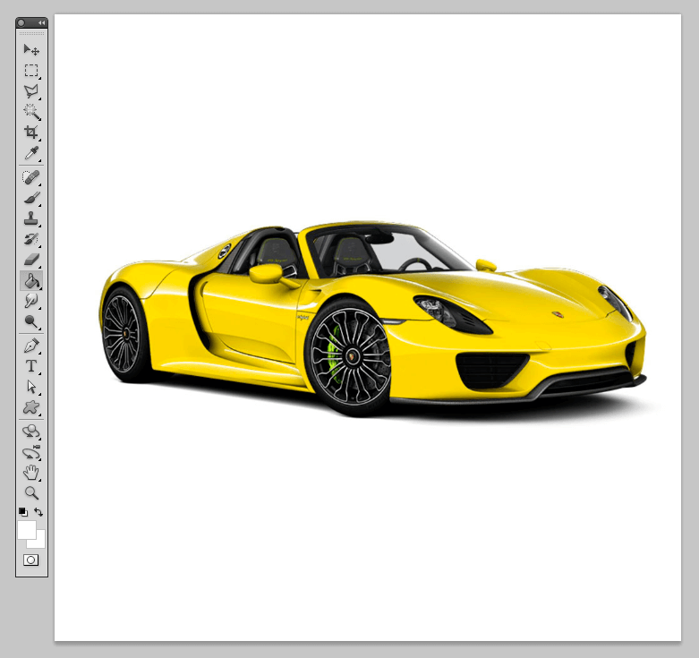Viewport: 699px width, 658px height.
Task: Choose the Spot Healing Brush tool
Action: point(31,177)
